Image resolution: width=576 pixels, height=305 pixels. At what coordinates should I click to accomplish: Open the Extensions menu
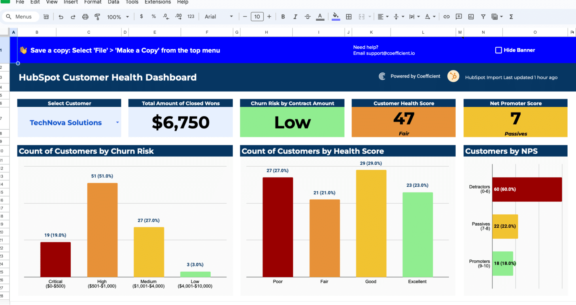pos(158,2)
